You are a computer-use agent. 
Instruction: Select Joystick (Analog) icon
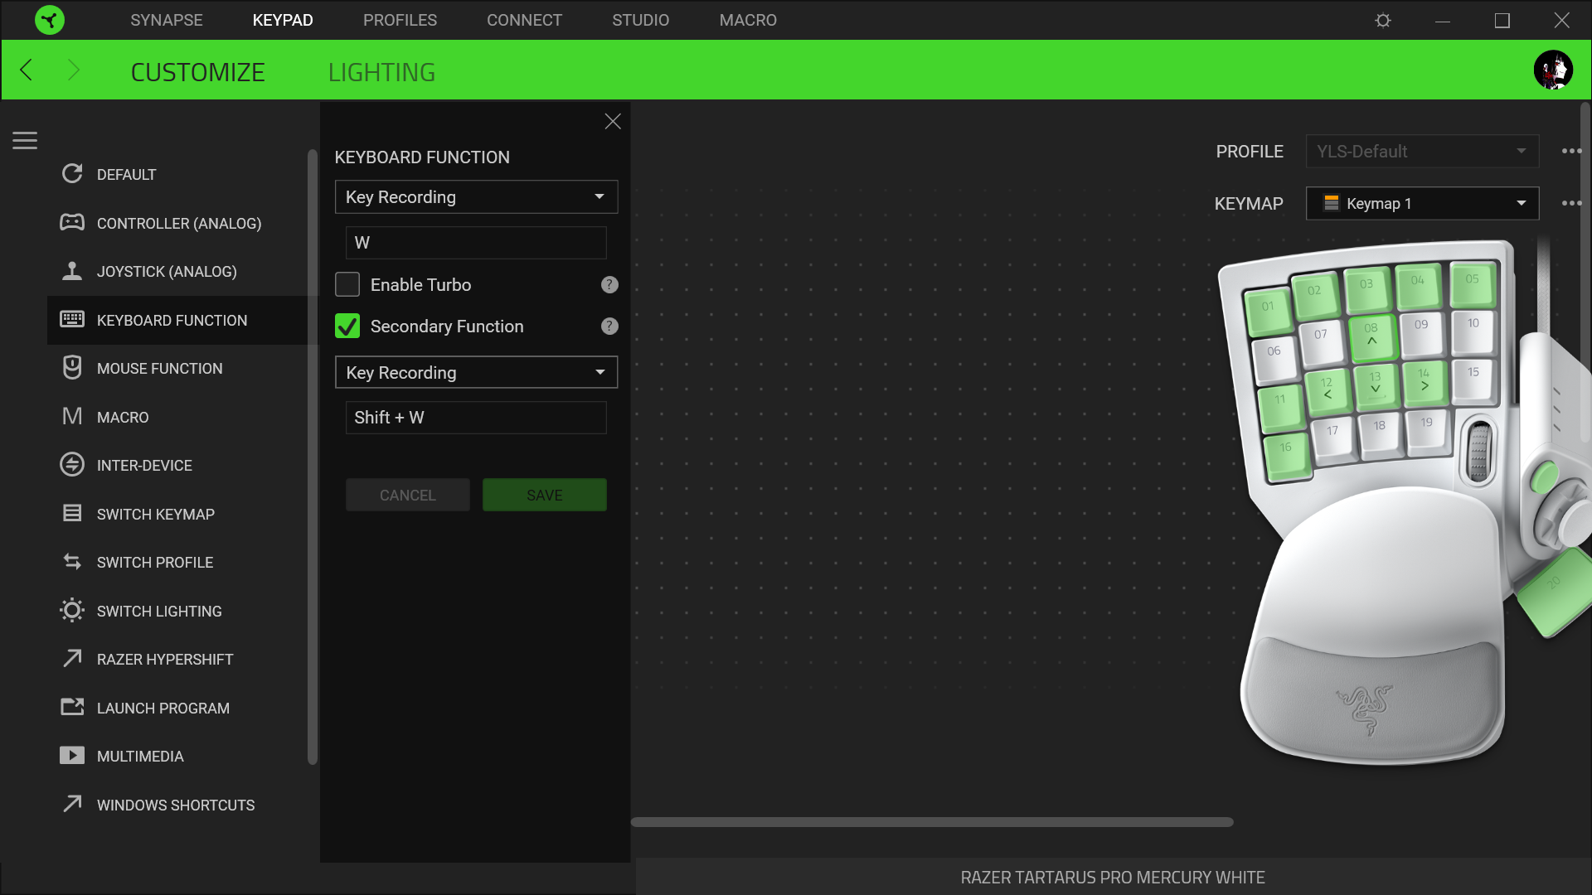(72, 271)
